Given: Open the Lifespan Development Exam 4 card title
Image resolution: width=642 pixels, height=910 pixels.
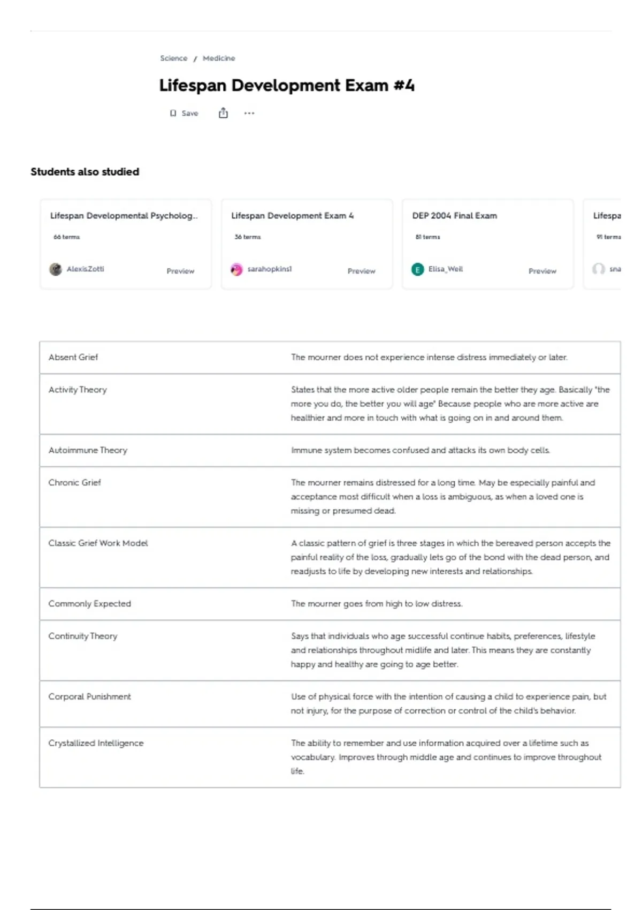Looking at the screenshot, I should (x=292, y=216).
